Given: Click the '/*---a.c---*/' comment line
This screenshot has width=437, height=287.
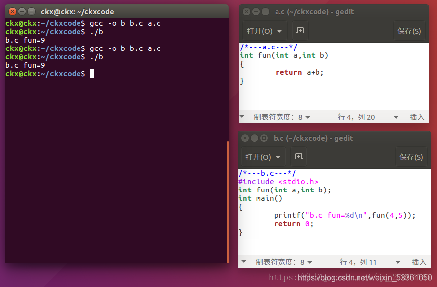Looking at the screenshot, I should pos(269,47).
